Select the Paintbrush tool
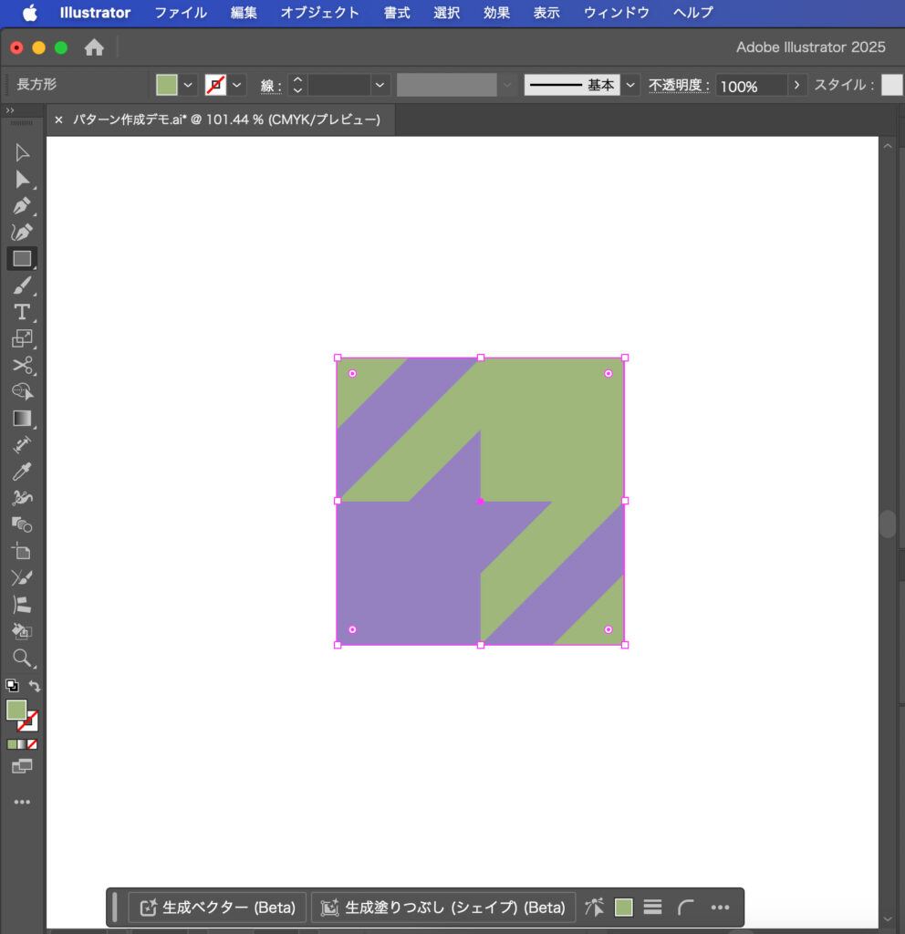Image resolution: width=905 pixels, height=934 pixels. tap(22, 285)
